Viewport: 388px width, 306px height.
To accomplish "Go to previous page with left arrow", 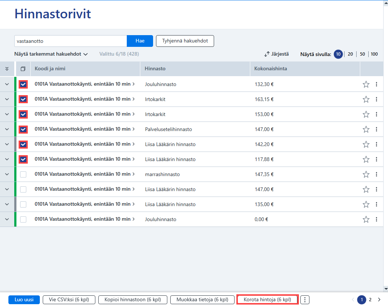I will click(x=353, y=299).
